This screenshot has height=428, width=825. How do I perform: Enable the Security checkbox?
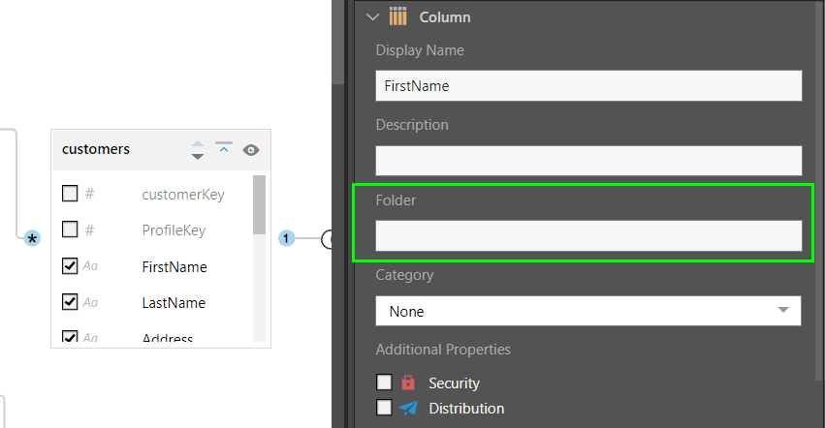(384, 382)
